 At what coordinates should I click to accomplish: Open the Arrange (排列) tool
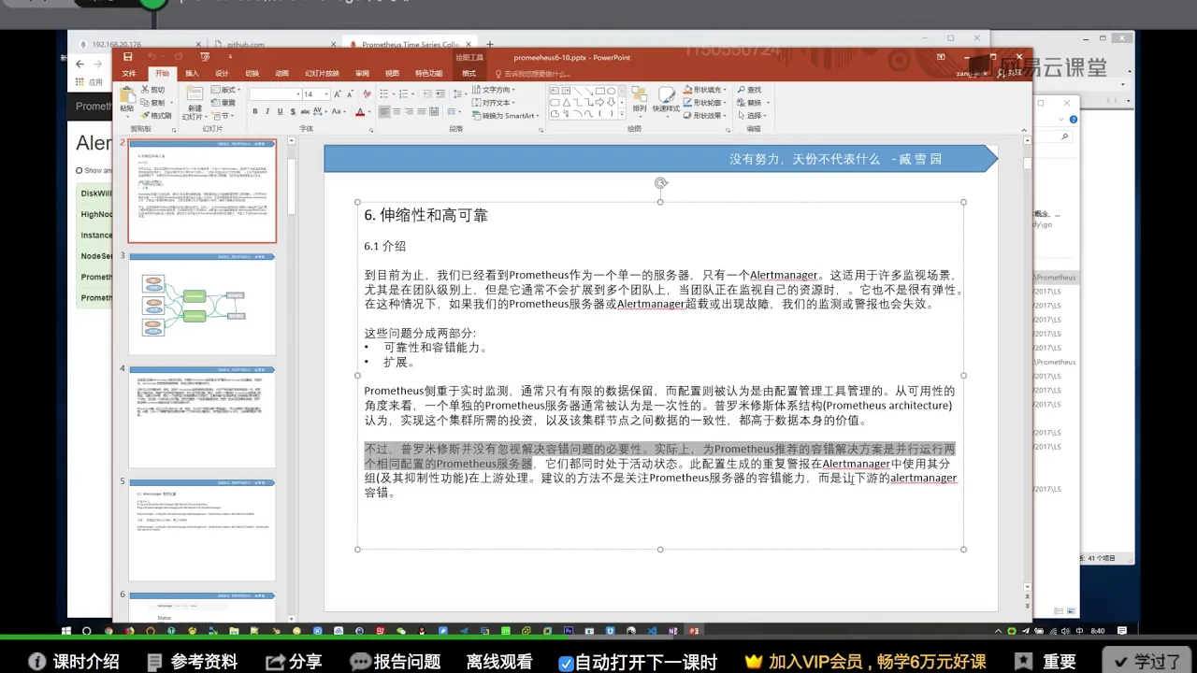pos(639,100)
